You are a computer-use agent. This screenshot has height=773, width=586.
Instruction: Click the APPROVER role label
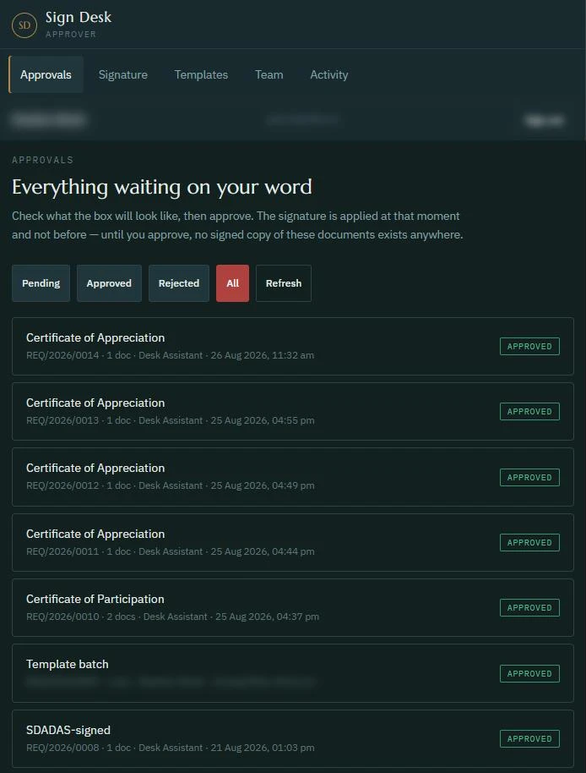pos(71,35)
